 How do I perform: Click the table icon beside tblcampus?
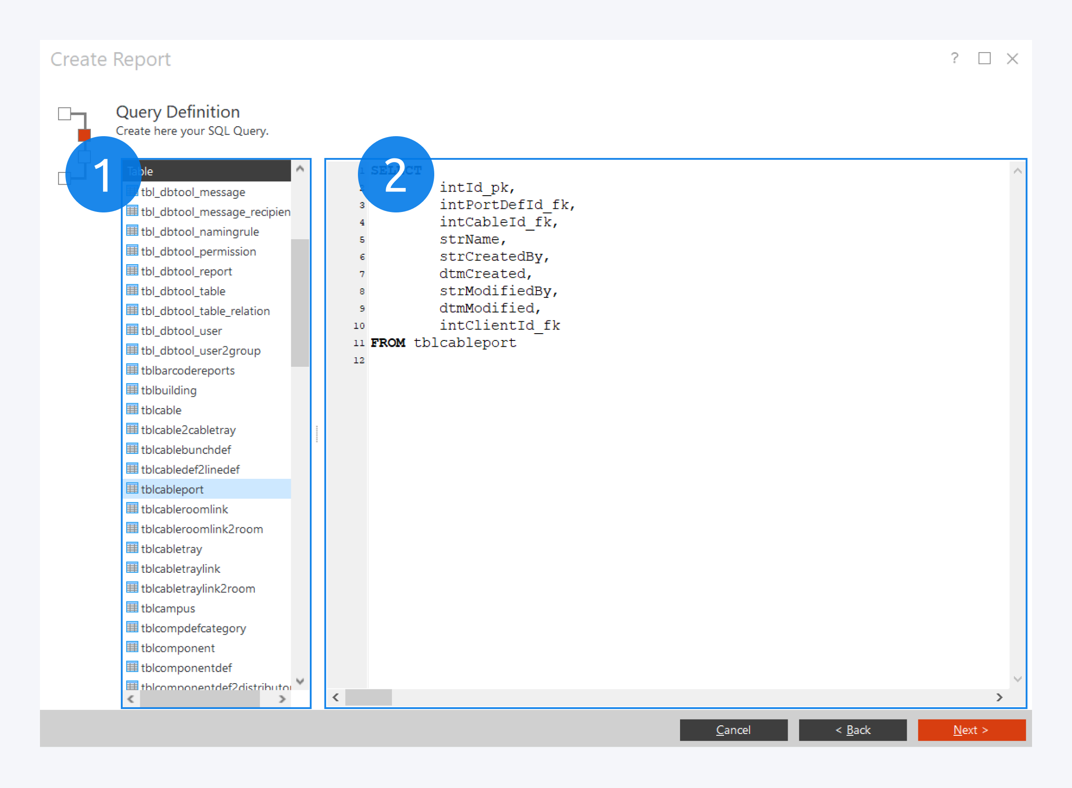132,607
